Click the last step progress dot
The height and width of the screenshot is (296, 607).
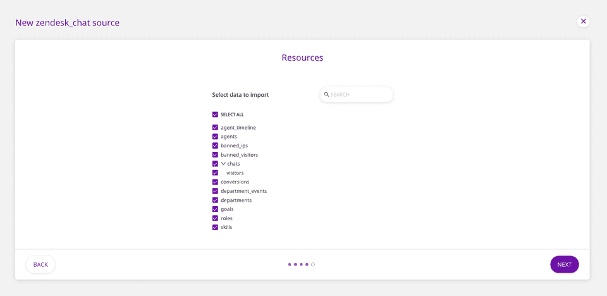coord(313,264)
